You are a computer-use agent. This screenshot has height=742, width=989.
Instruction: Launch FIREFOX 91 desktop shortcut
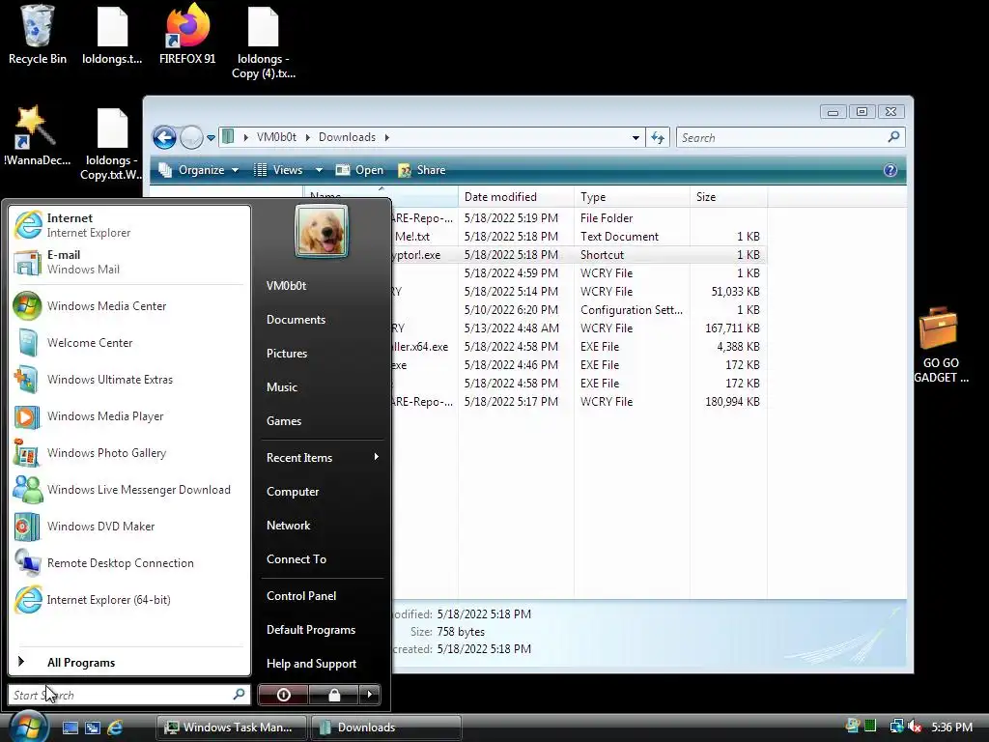[x=187, y=34]
